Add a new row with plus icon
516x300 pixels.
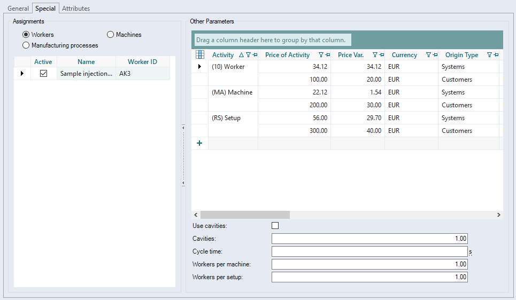[x=199, y=143]
